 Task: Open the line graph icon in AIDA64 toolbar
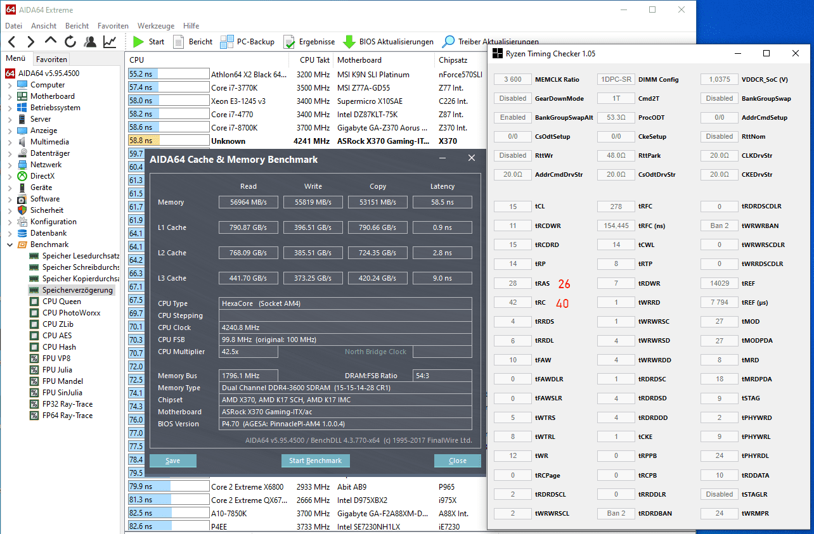point(110,42)
